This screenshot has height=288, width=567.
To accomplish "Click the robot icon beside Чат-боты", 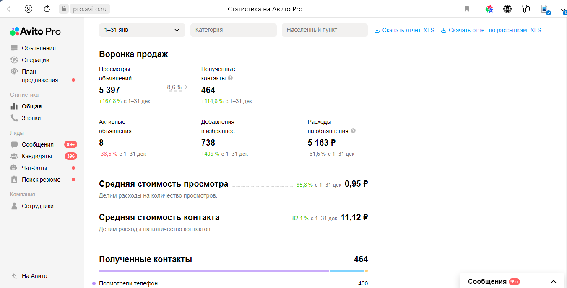I will tap(15, 168).
